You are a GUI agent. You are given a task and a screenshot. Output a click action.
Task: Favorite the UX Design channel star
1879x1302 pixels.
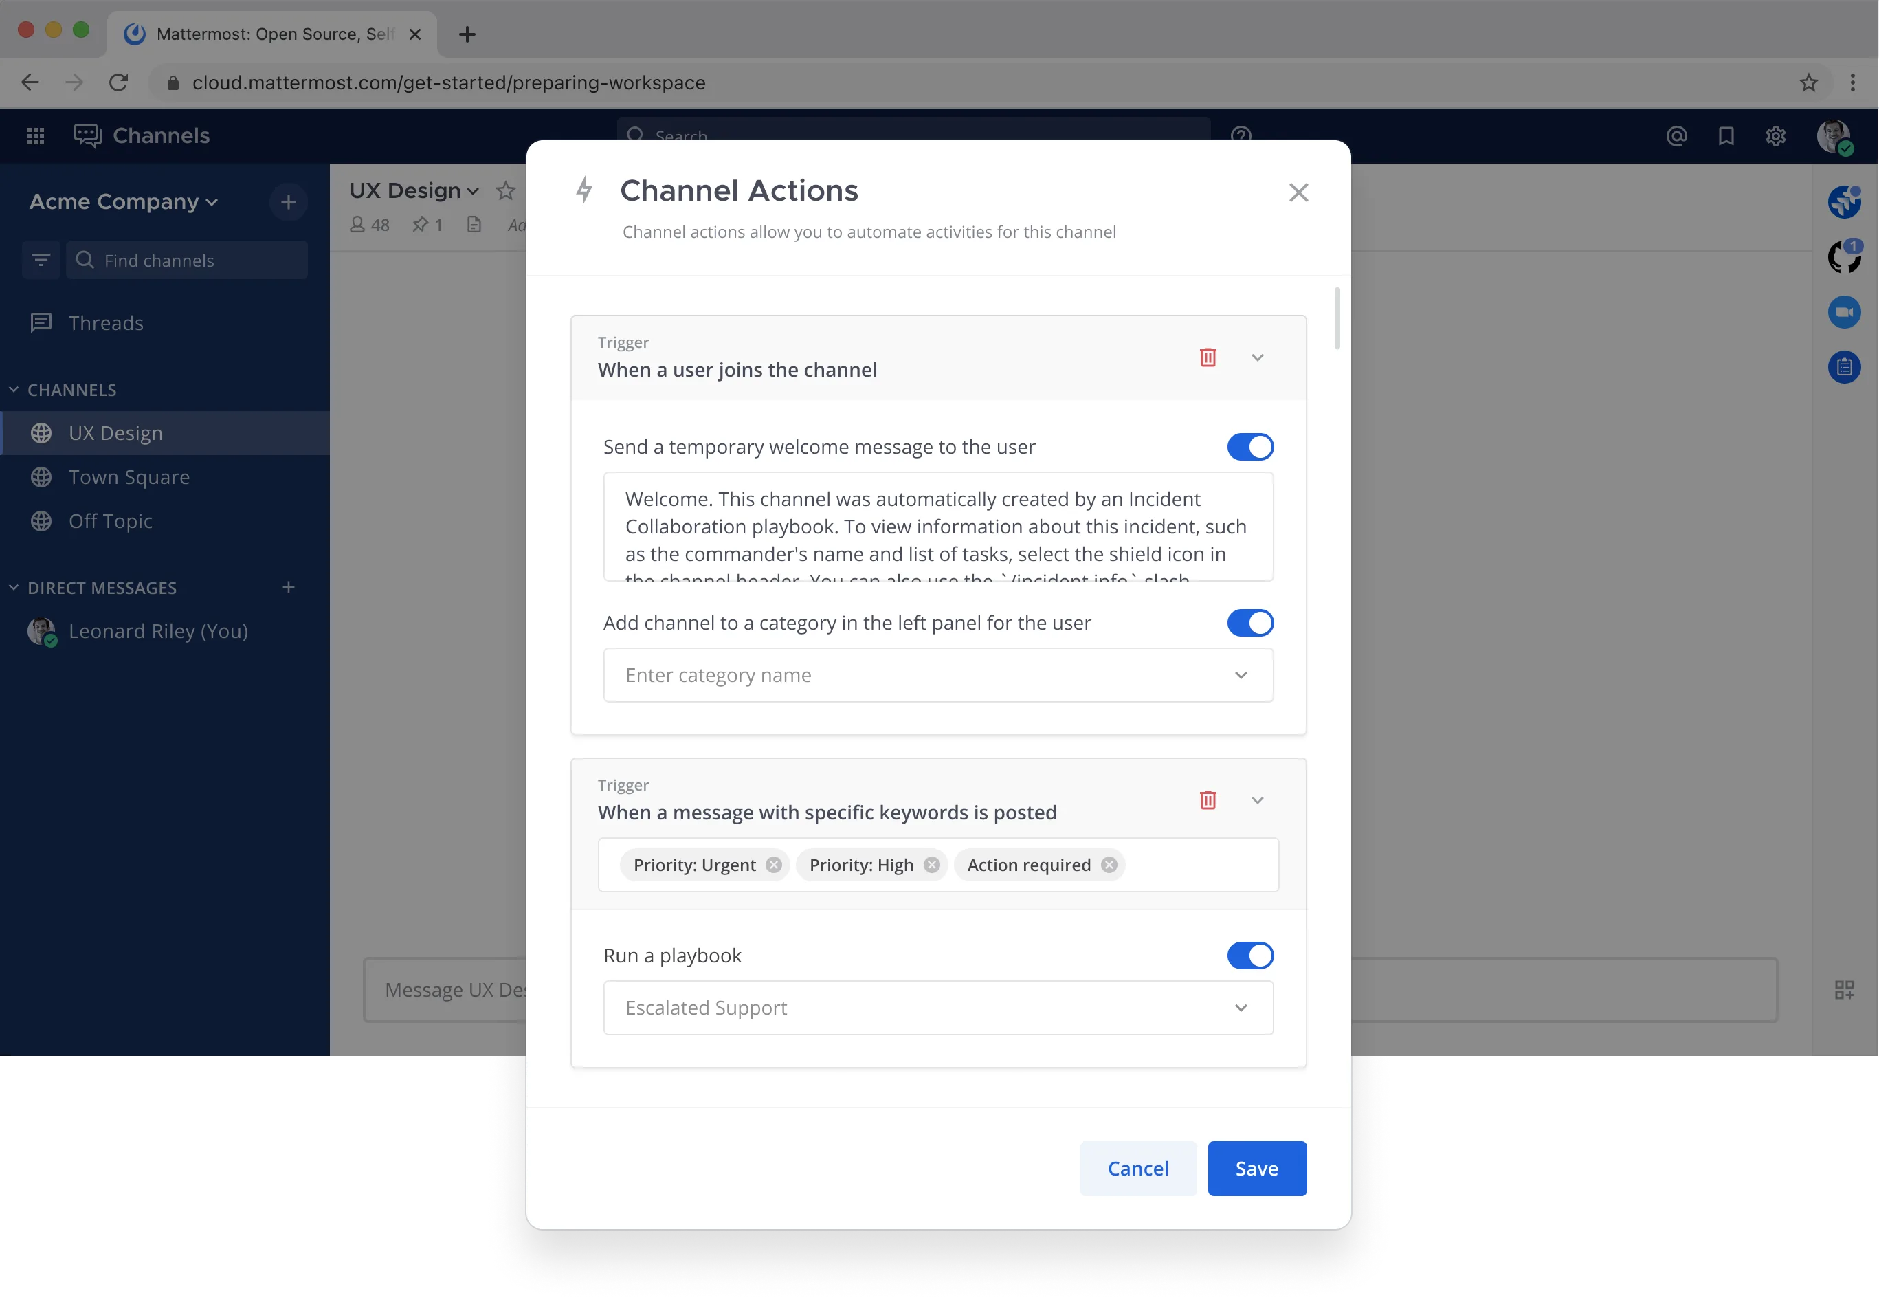tap(506, 191)
